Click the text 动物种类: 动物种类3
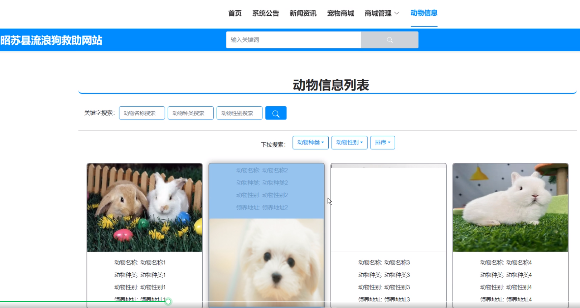Viewport: 580px width, 308px height. click(384, 275)
